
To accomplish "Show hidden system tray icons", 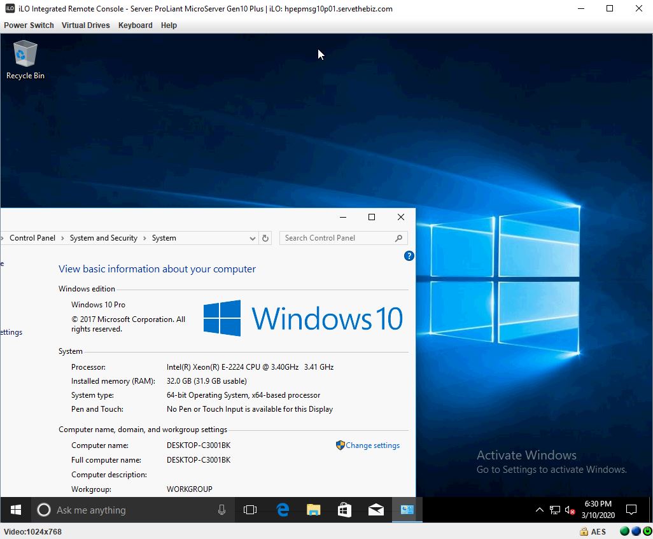I will pyautogui.click(x=540, y=510).
